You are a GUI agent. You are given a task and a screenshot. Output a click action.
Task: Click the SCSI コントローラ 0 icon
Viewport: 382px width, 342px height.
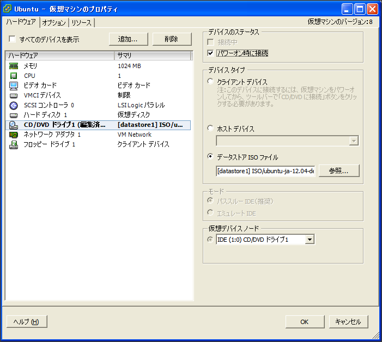[14, 106]
